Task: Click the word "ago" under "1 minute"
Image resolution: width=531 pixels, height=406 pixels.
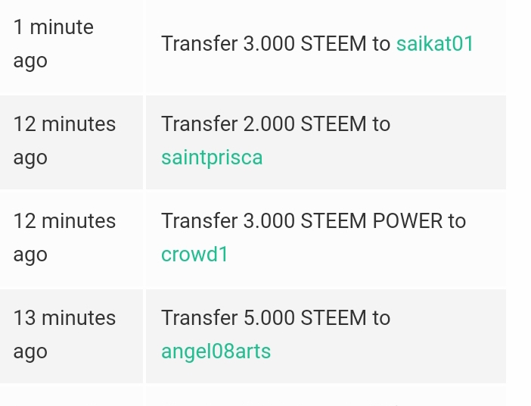Action: click(30, 61)
